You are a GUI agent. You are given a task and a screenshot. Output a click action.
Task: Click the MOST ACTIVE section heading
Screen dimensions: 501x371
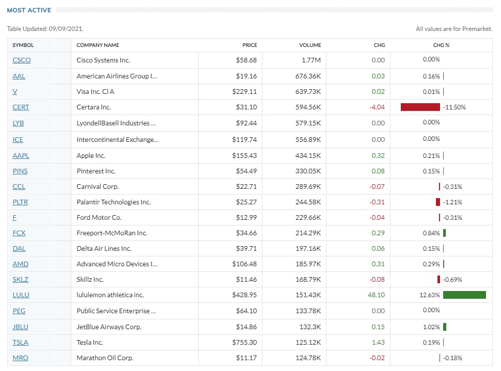tap(29, 10)
